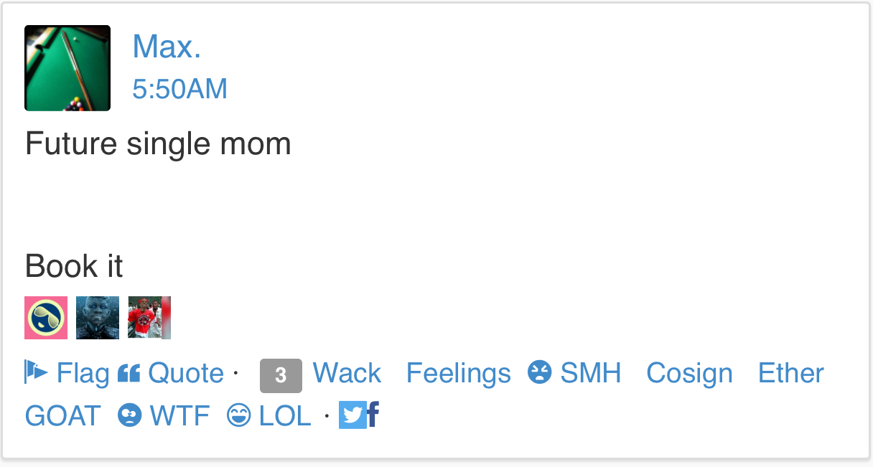Click the Quote text link
Viewport: 873px width, 467px height.
(186, 373)
